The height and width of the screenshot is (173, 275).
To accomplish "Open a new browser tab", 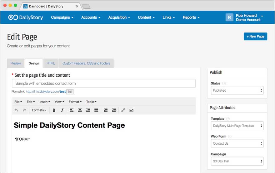I will 86,7.
